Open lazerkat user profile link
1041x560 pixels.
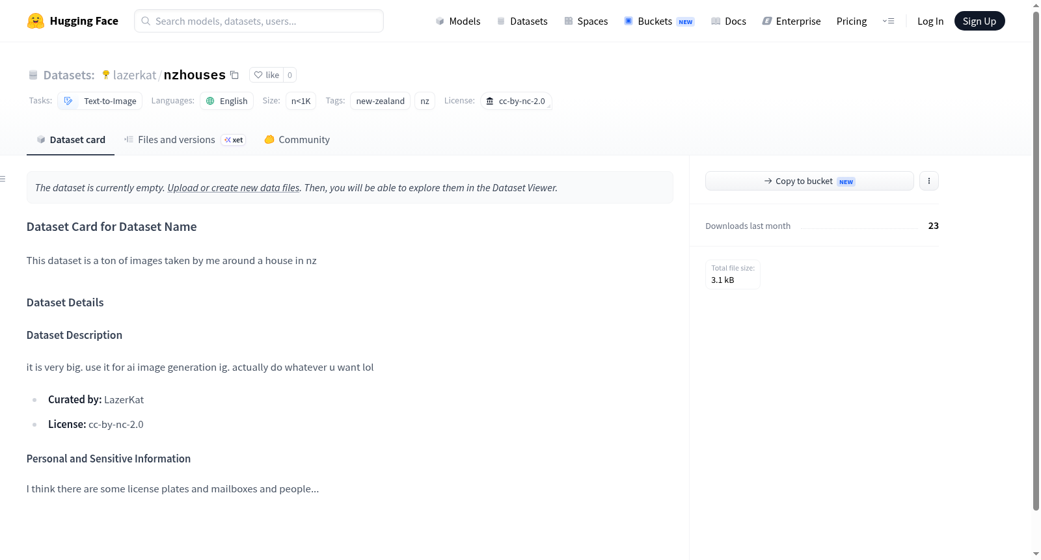click(135, 75)
